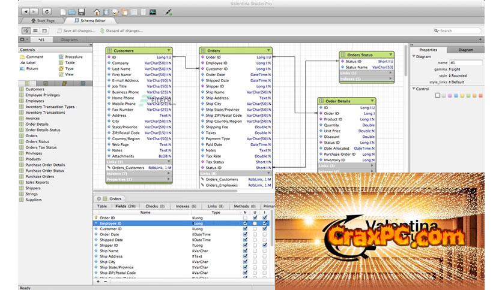The height and width of the screenshot is (290, 502).
Task: Click the plus button to add field
Action: (x=98, y=282)
